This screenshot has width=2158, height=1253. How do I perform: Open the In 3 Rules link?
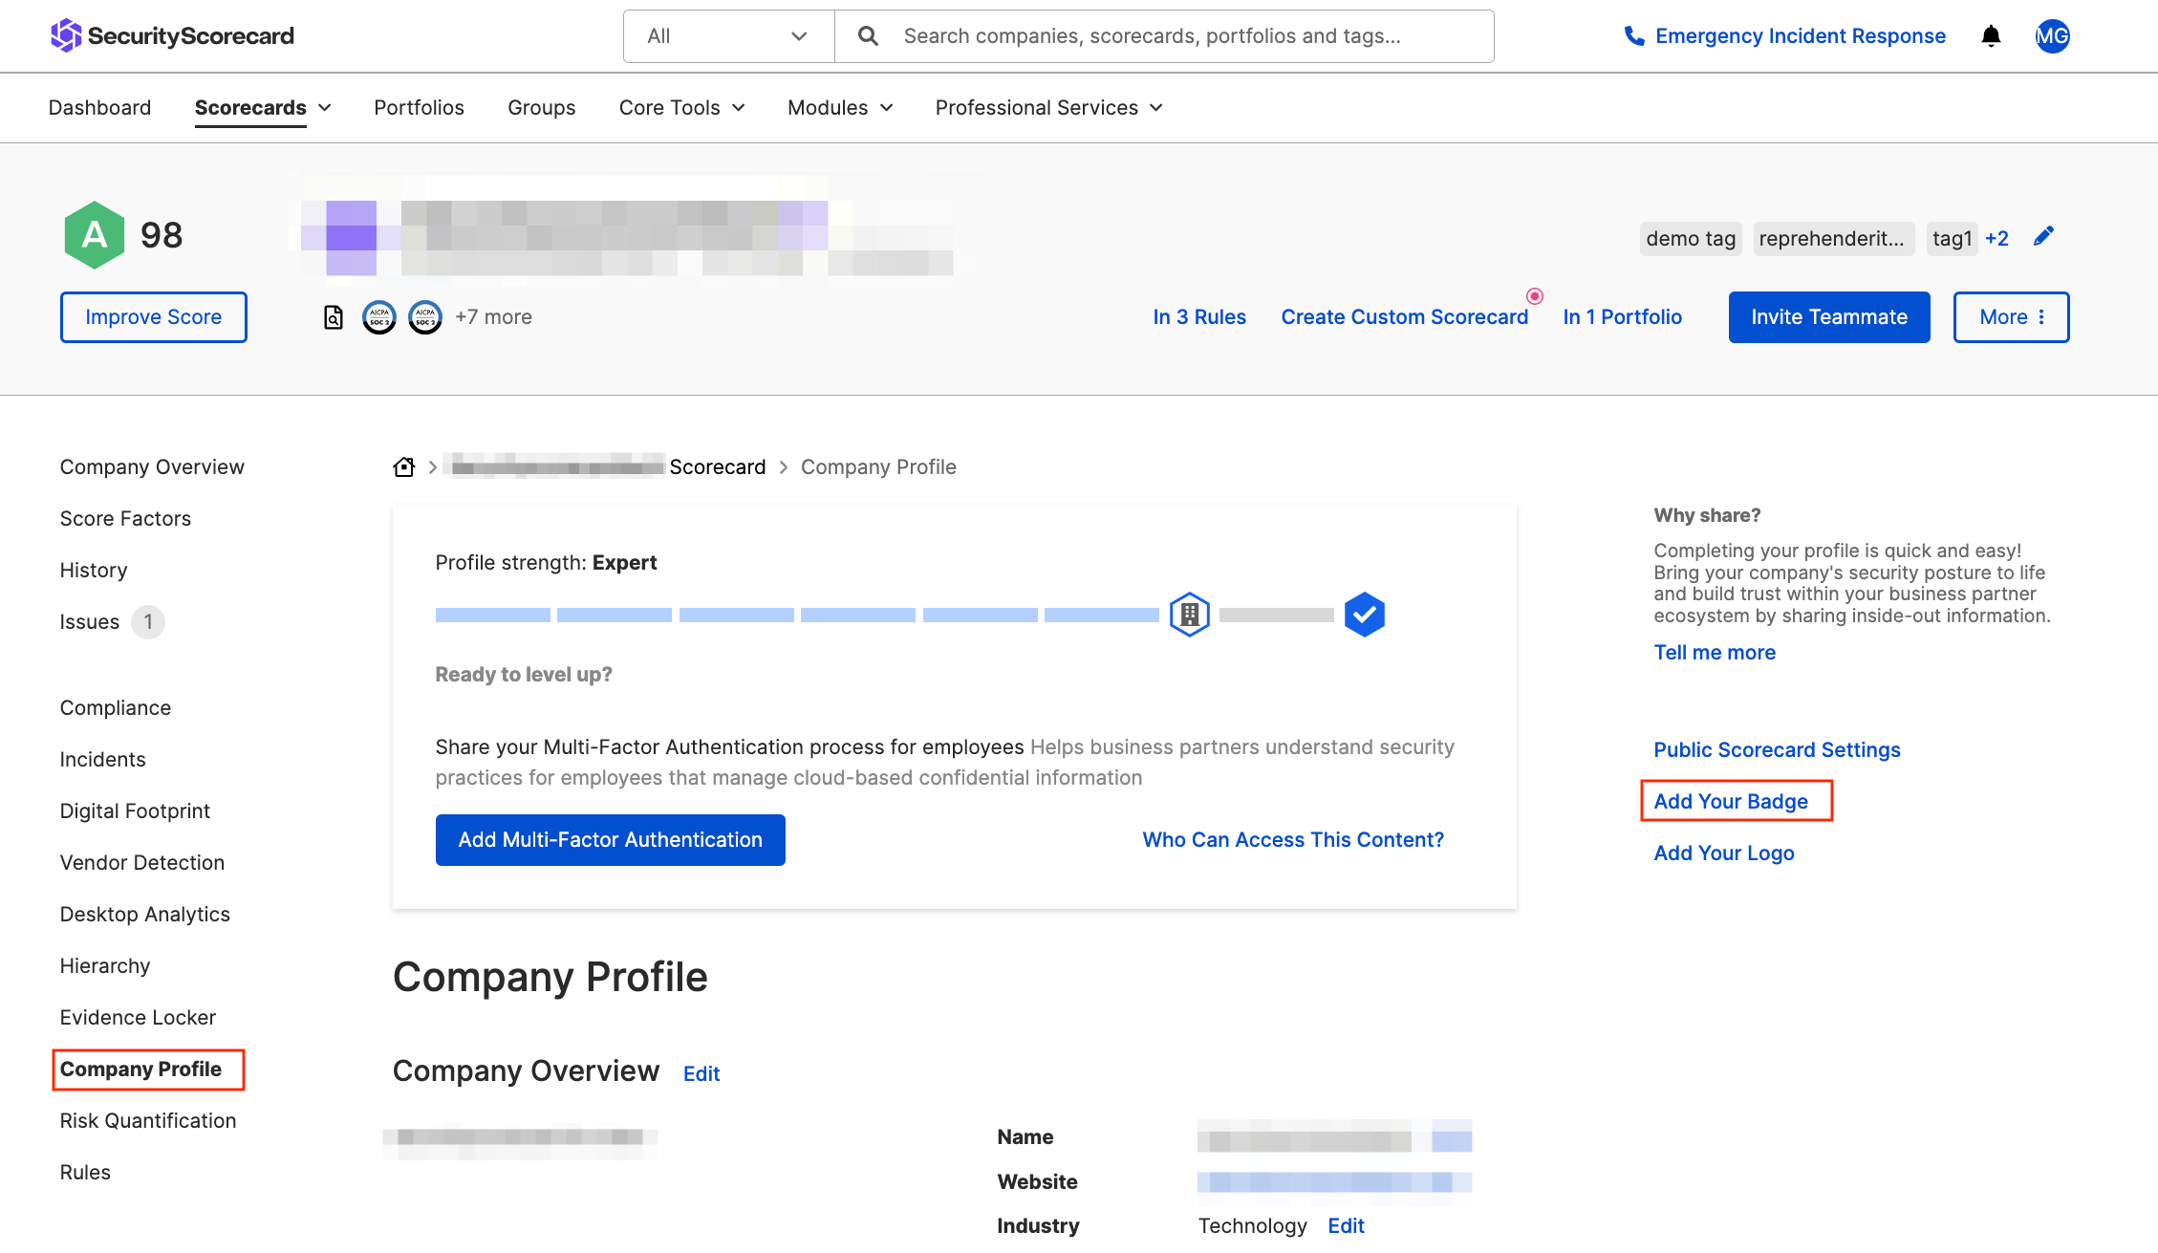(x=1199, y=317)
